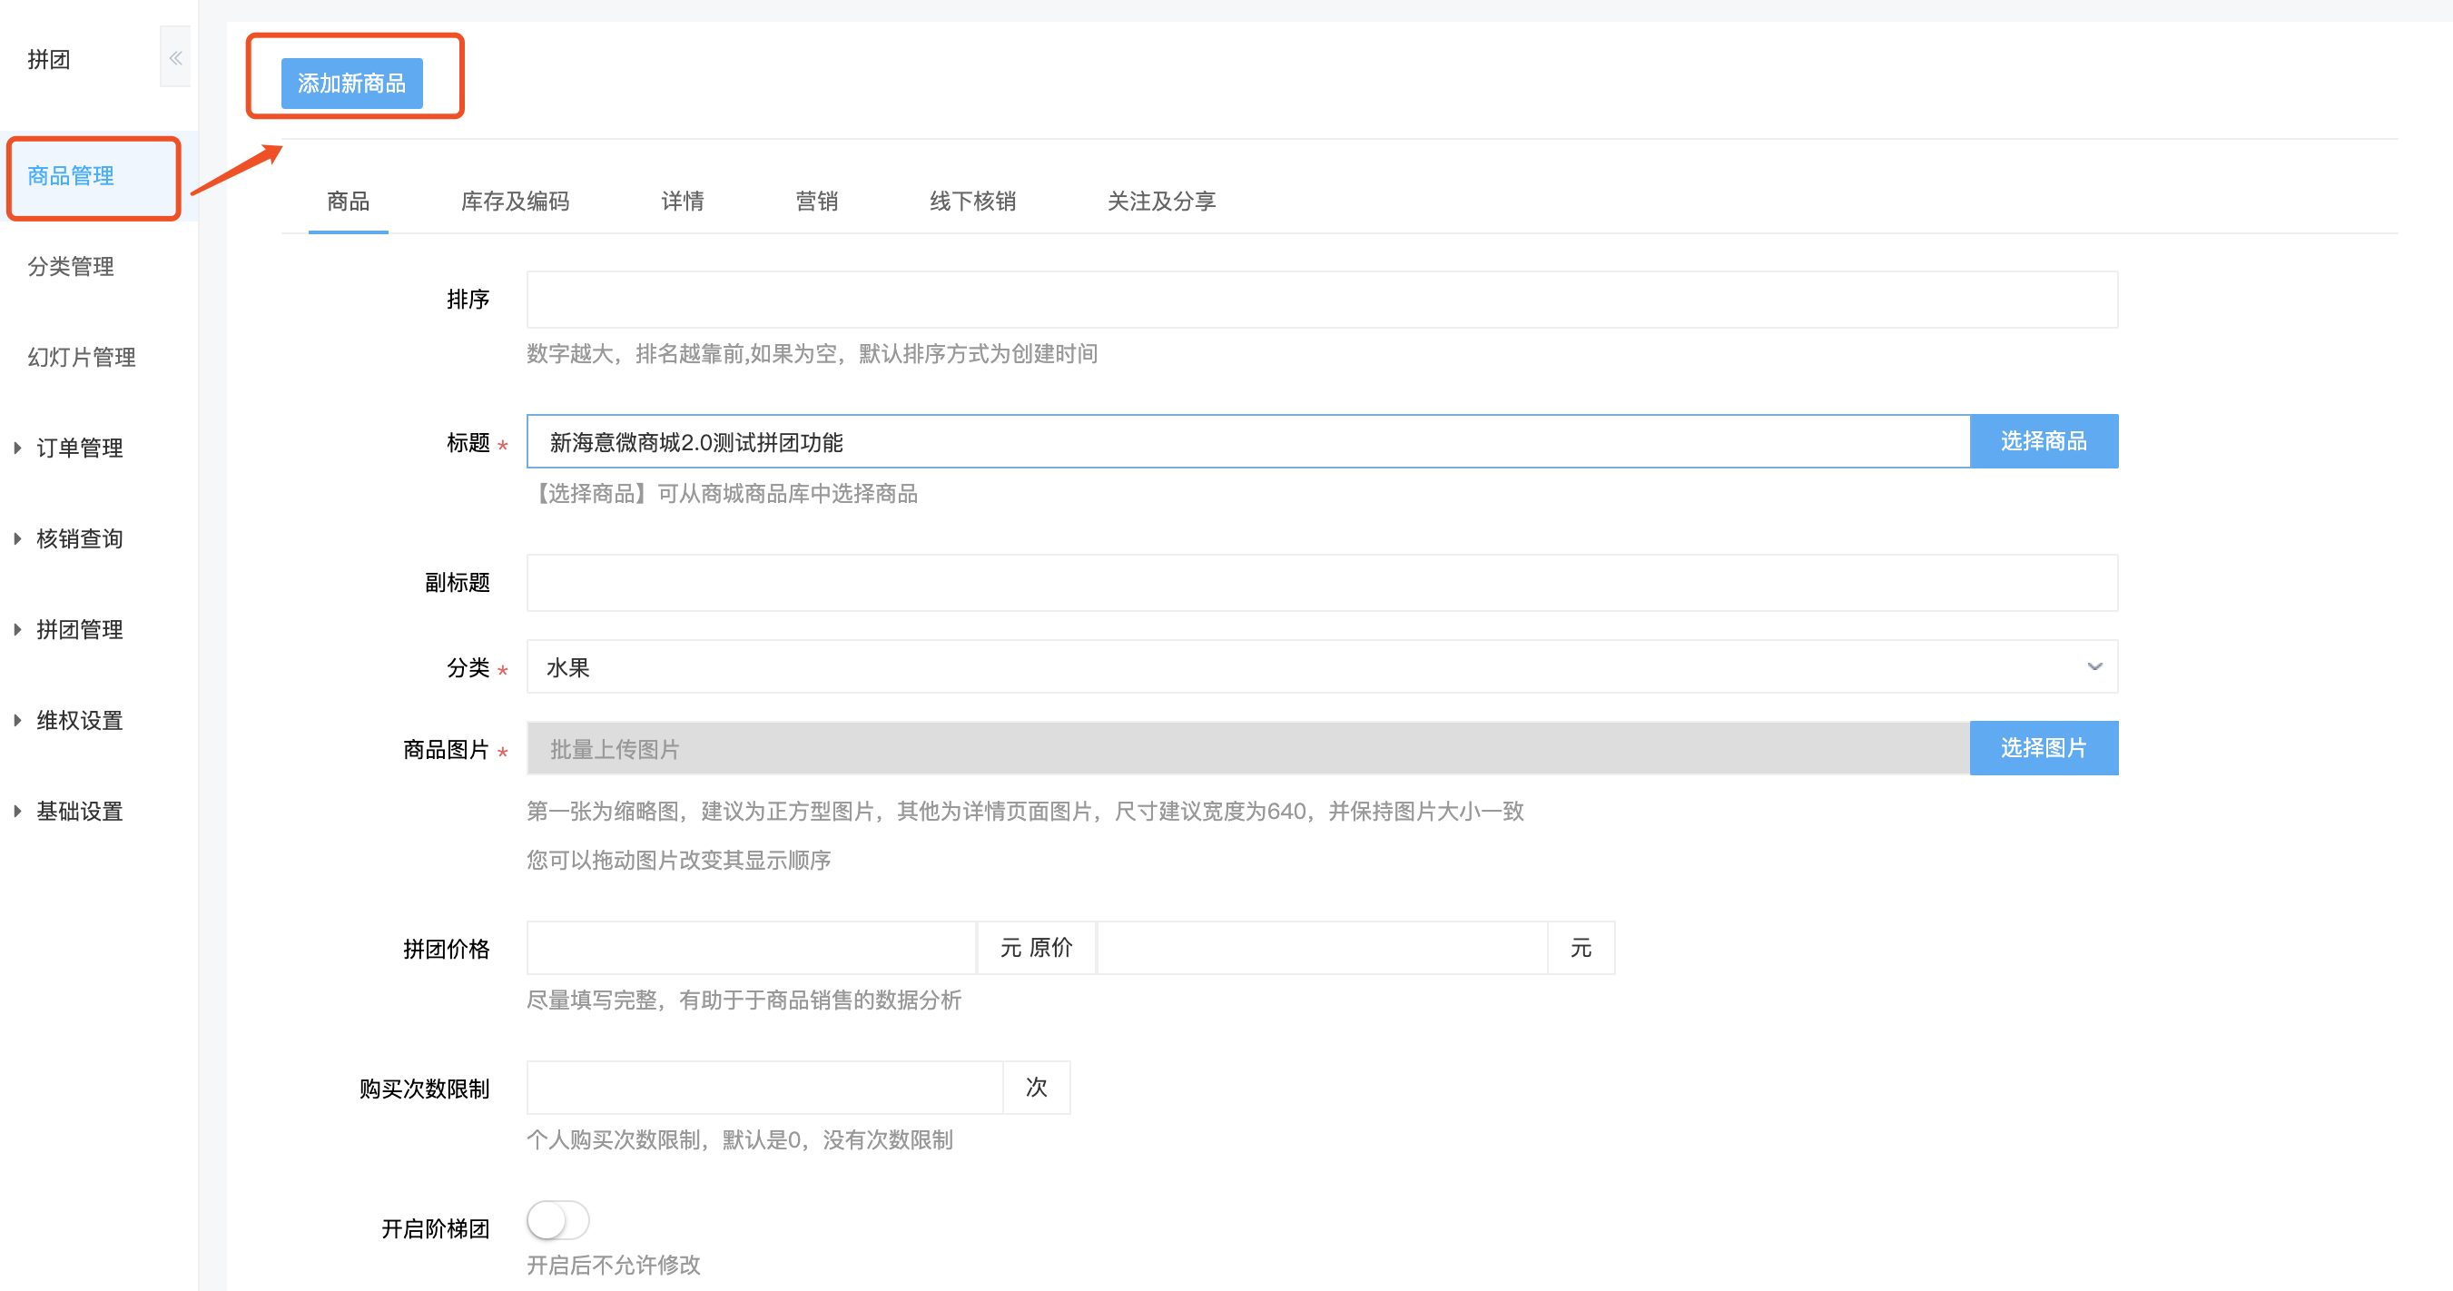Click the 批量上传图片 field
The width and height of the screenshot is (2453, 1291).
pos(1248,748)
